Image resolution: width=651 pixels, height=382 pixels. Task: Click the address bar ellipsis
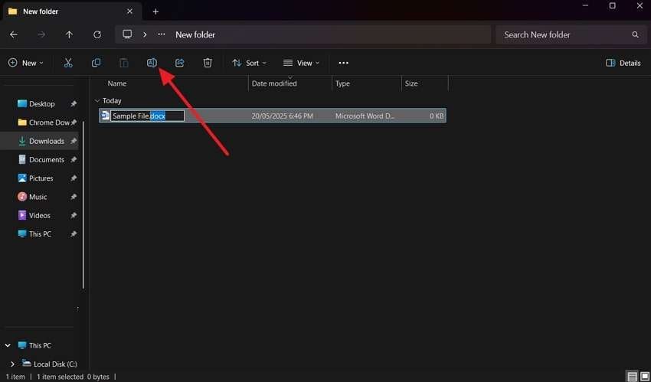pos(162,35)
